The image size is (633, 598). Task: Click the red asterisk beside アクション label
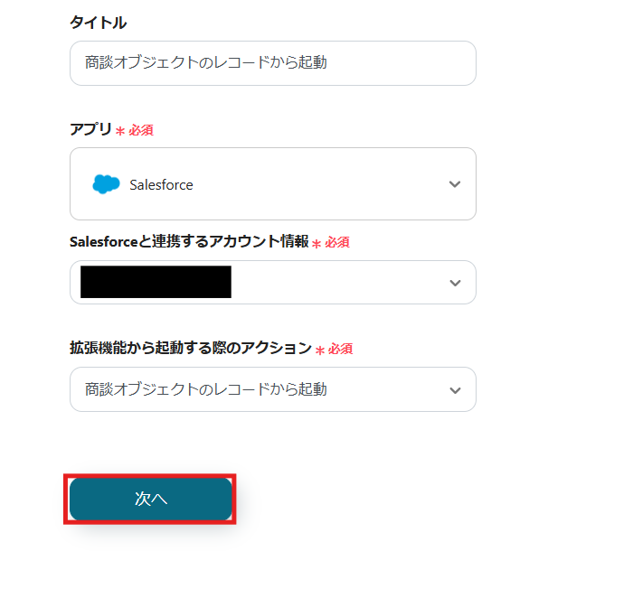(x=319, y=350)
